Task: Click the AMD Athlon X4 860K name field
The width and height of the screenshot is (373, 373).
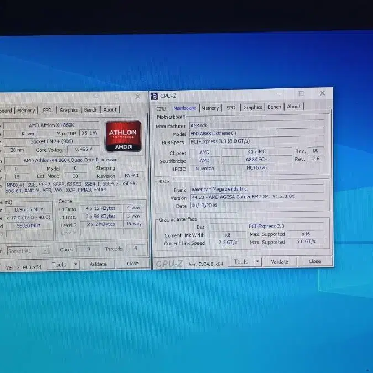Action: 51,125
